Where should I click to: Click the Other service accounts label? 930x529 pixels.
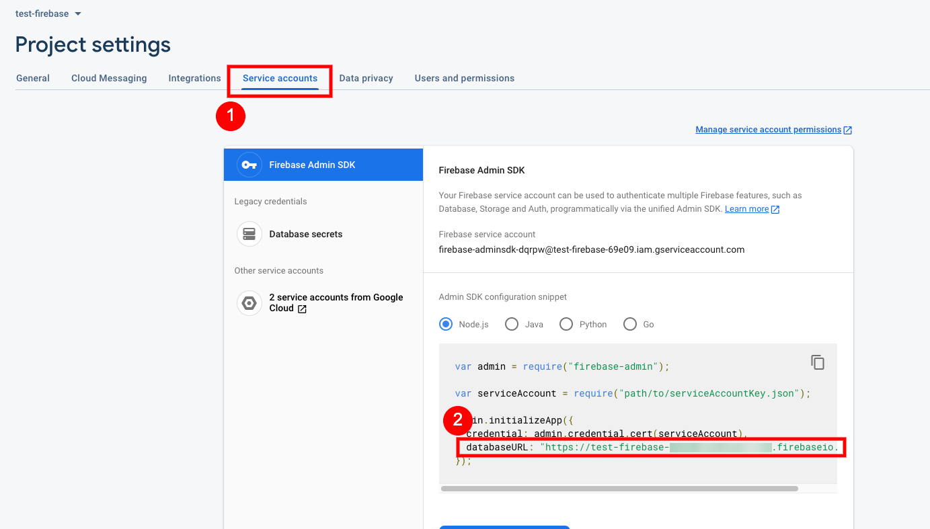click(x=279, y=271)
